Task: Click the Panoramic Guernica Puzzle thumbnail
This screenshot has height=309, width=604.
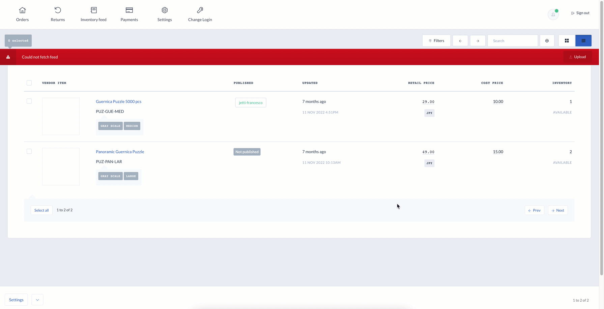Action: coord(61,166)
